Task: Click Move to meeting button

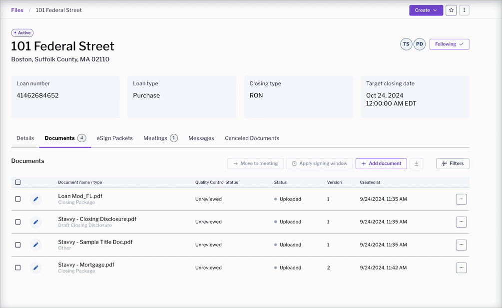Action: (x=255, y=163)
